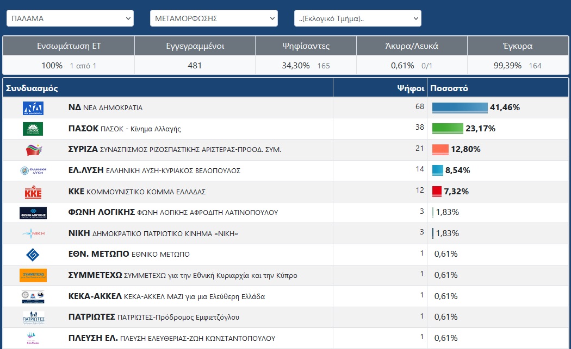Click the 23,17% percentage value
Screen dimensions: 571x349
480,128
